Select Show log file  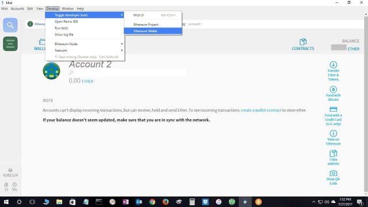point(85,34)
